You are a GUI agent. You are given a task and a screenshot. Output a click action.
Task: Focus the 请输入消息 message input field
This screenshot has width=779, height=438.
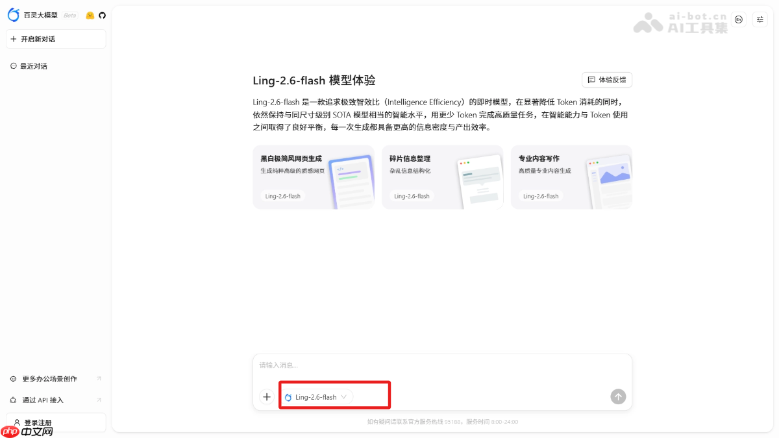tap(442, 365)
